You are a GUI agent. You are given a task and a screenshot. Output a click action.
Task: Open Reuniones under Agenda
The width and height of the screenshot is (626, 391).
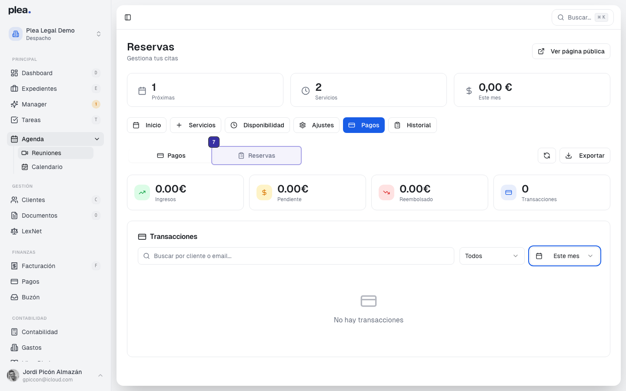click(56, 153)
